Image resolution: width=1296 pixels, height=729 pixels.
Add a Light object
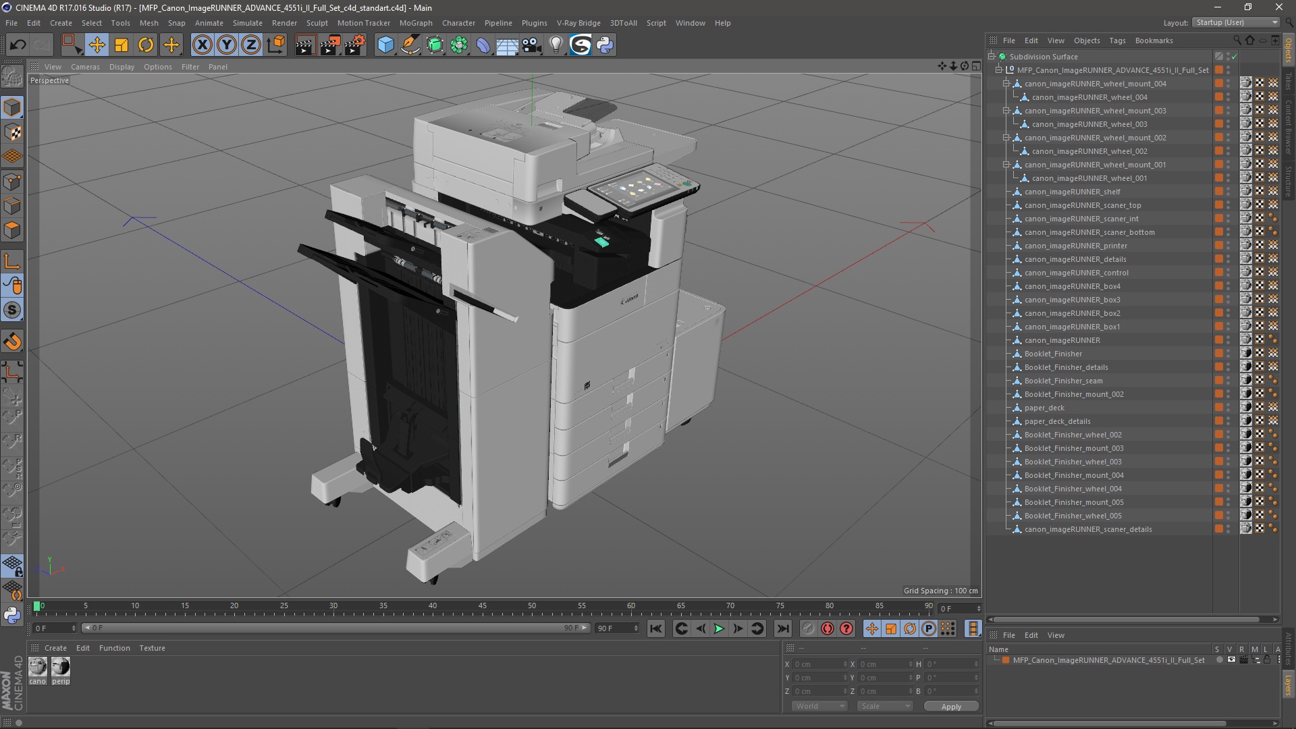coord(556,45)
